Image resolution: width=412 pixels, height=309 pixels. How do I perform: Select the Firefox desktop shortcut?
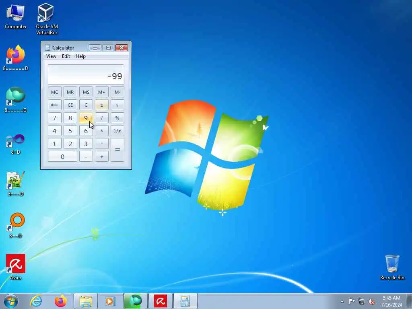(16, 58)
